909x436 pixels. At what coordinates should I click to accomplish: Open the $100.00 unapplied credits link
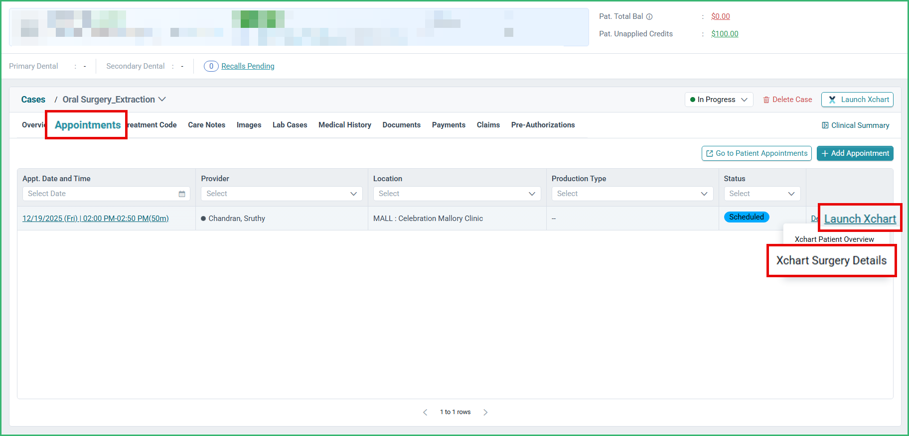pyautogui.click(x=725, y=34)
